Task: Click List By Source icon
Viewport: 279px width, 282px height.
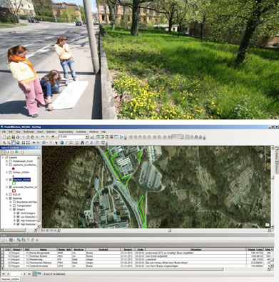Action: click(x=8, y=152)
